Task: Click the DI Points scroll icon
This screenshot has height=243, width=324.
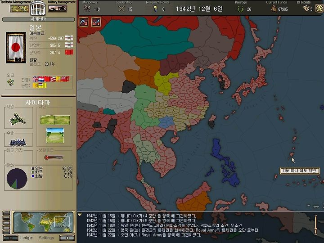Action: click(x=306, y=9)
